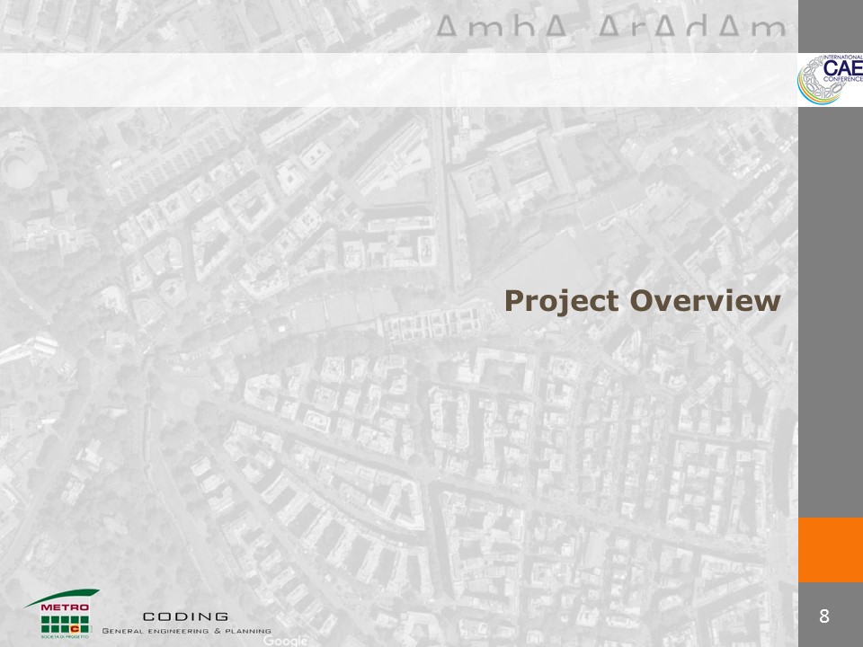Select the Amba Aradam header text

(611, 30)
